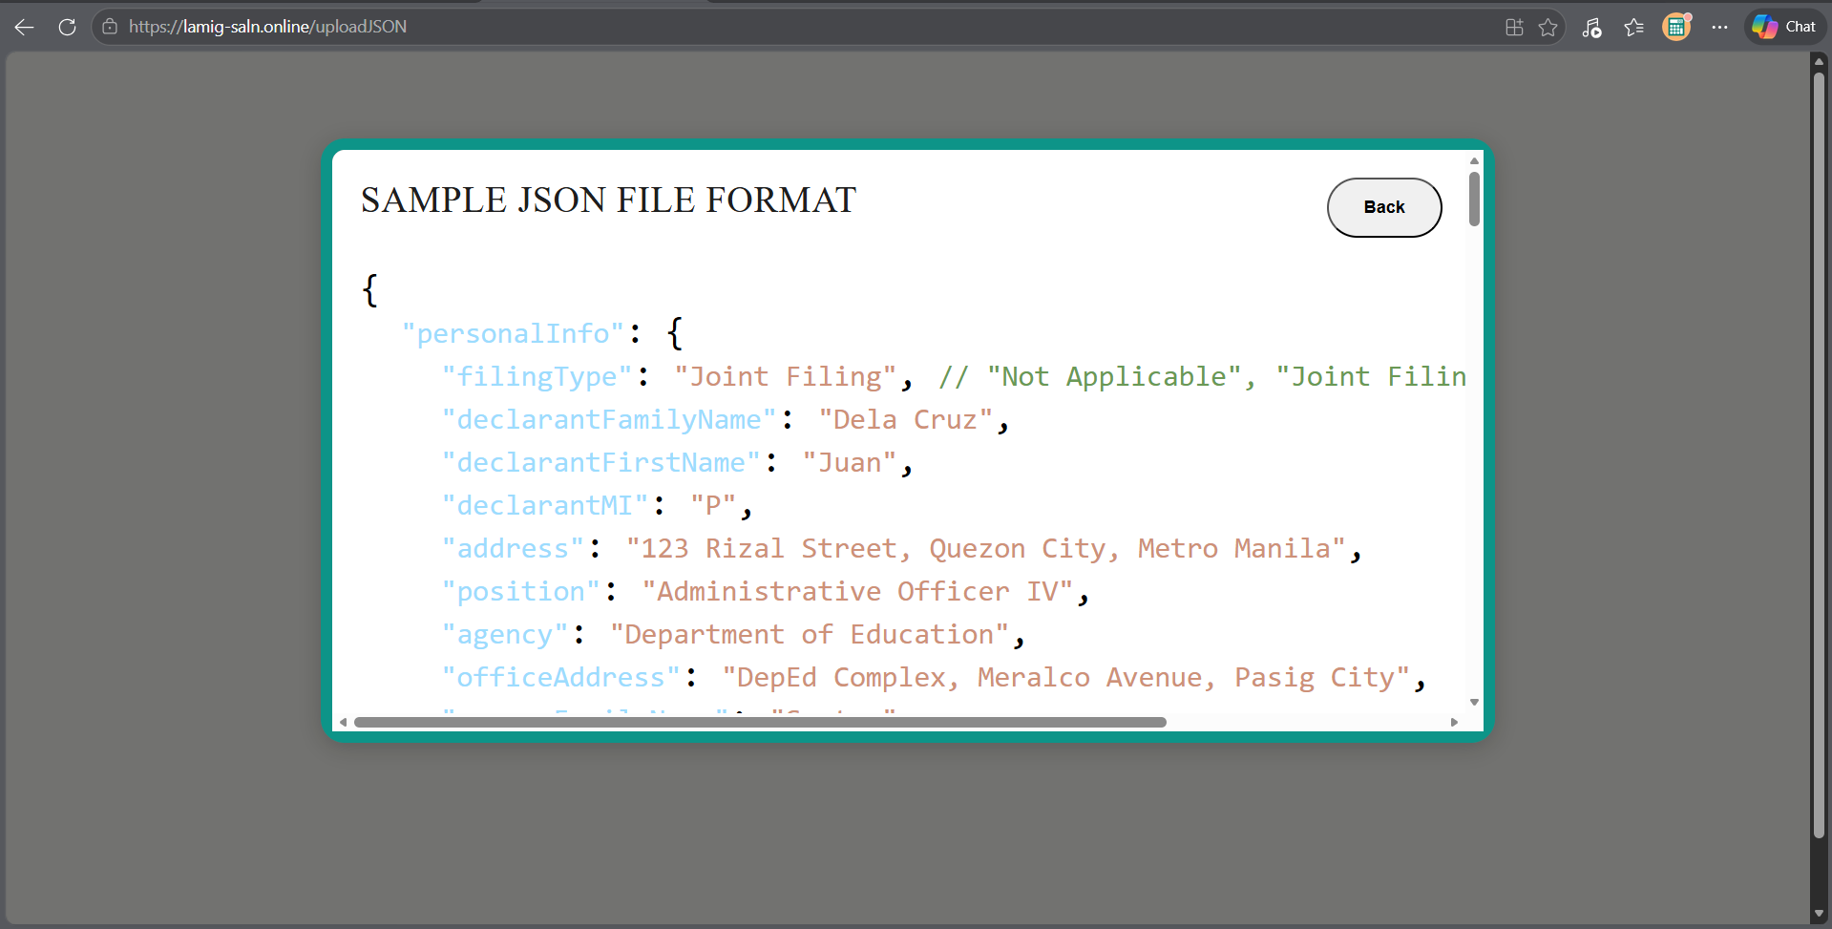Click the down arrow of the dialog scrollbar
Viewport: 1832px width, 929px height.
(x=1473, y=702)
